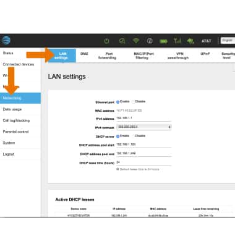The image size is (235, 247).
Task: Click the MAC address in first lease row
Action: [x=158, y=216]
